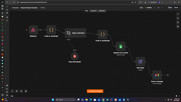Reload the browser page
Screen dimensions: 181x102
pyautogui.click(x=14, y=2)
